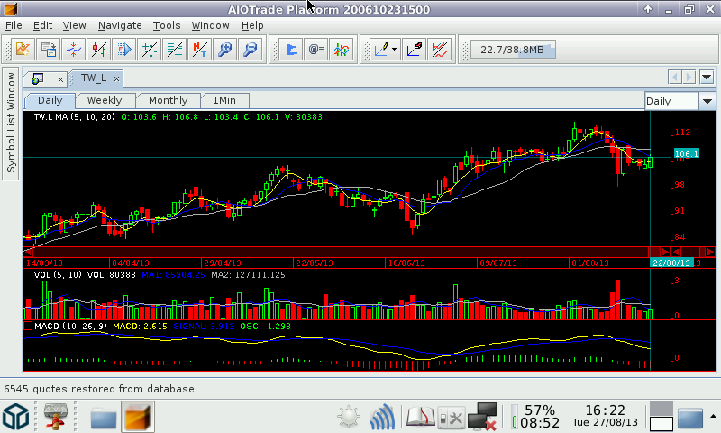Switch candle/bar chart type icon
The image size is (721, 433).
pyautogui.click(x=98, y=49)
